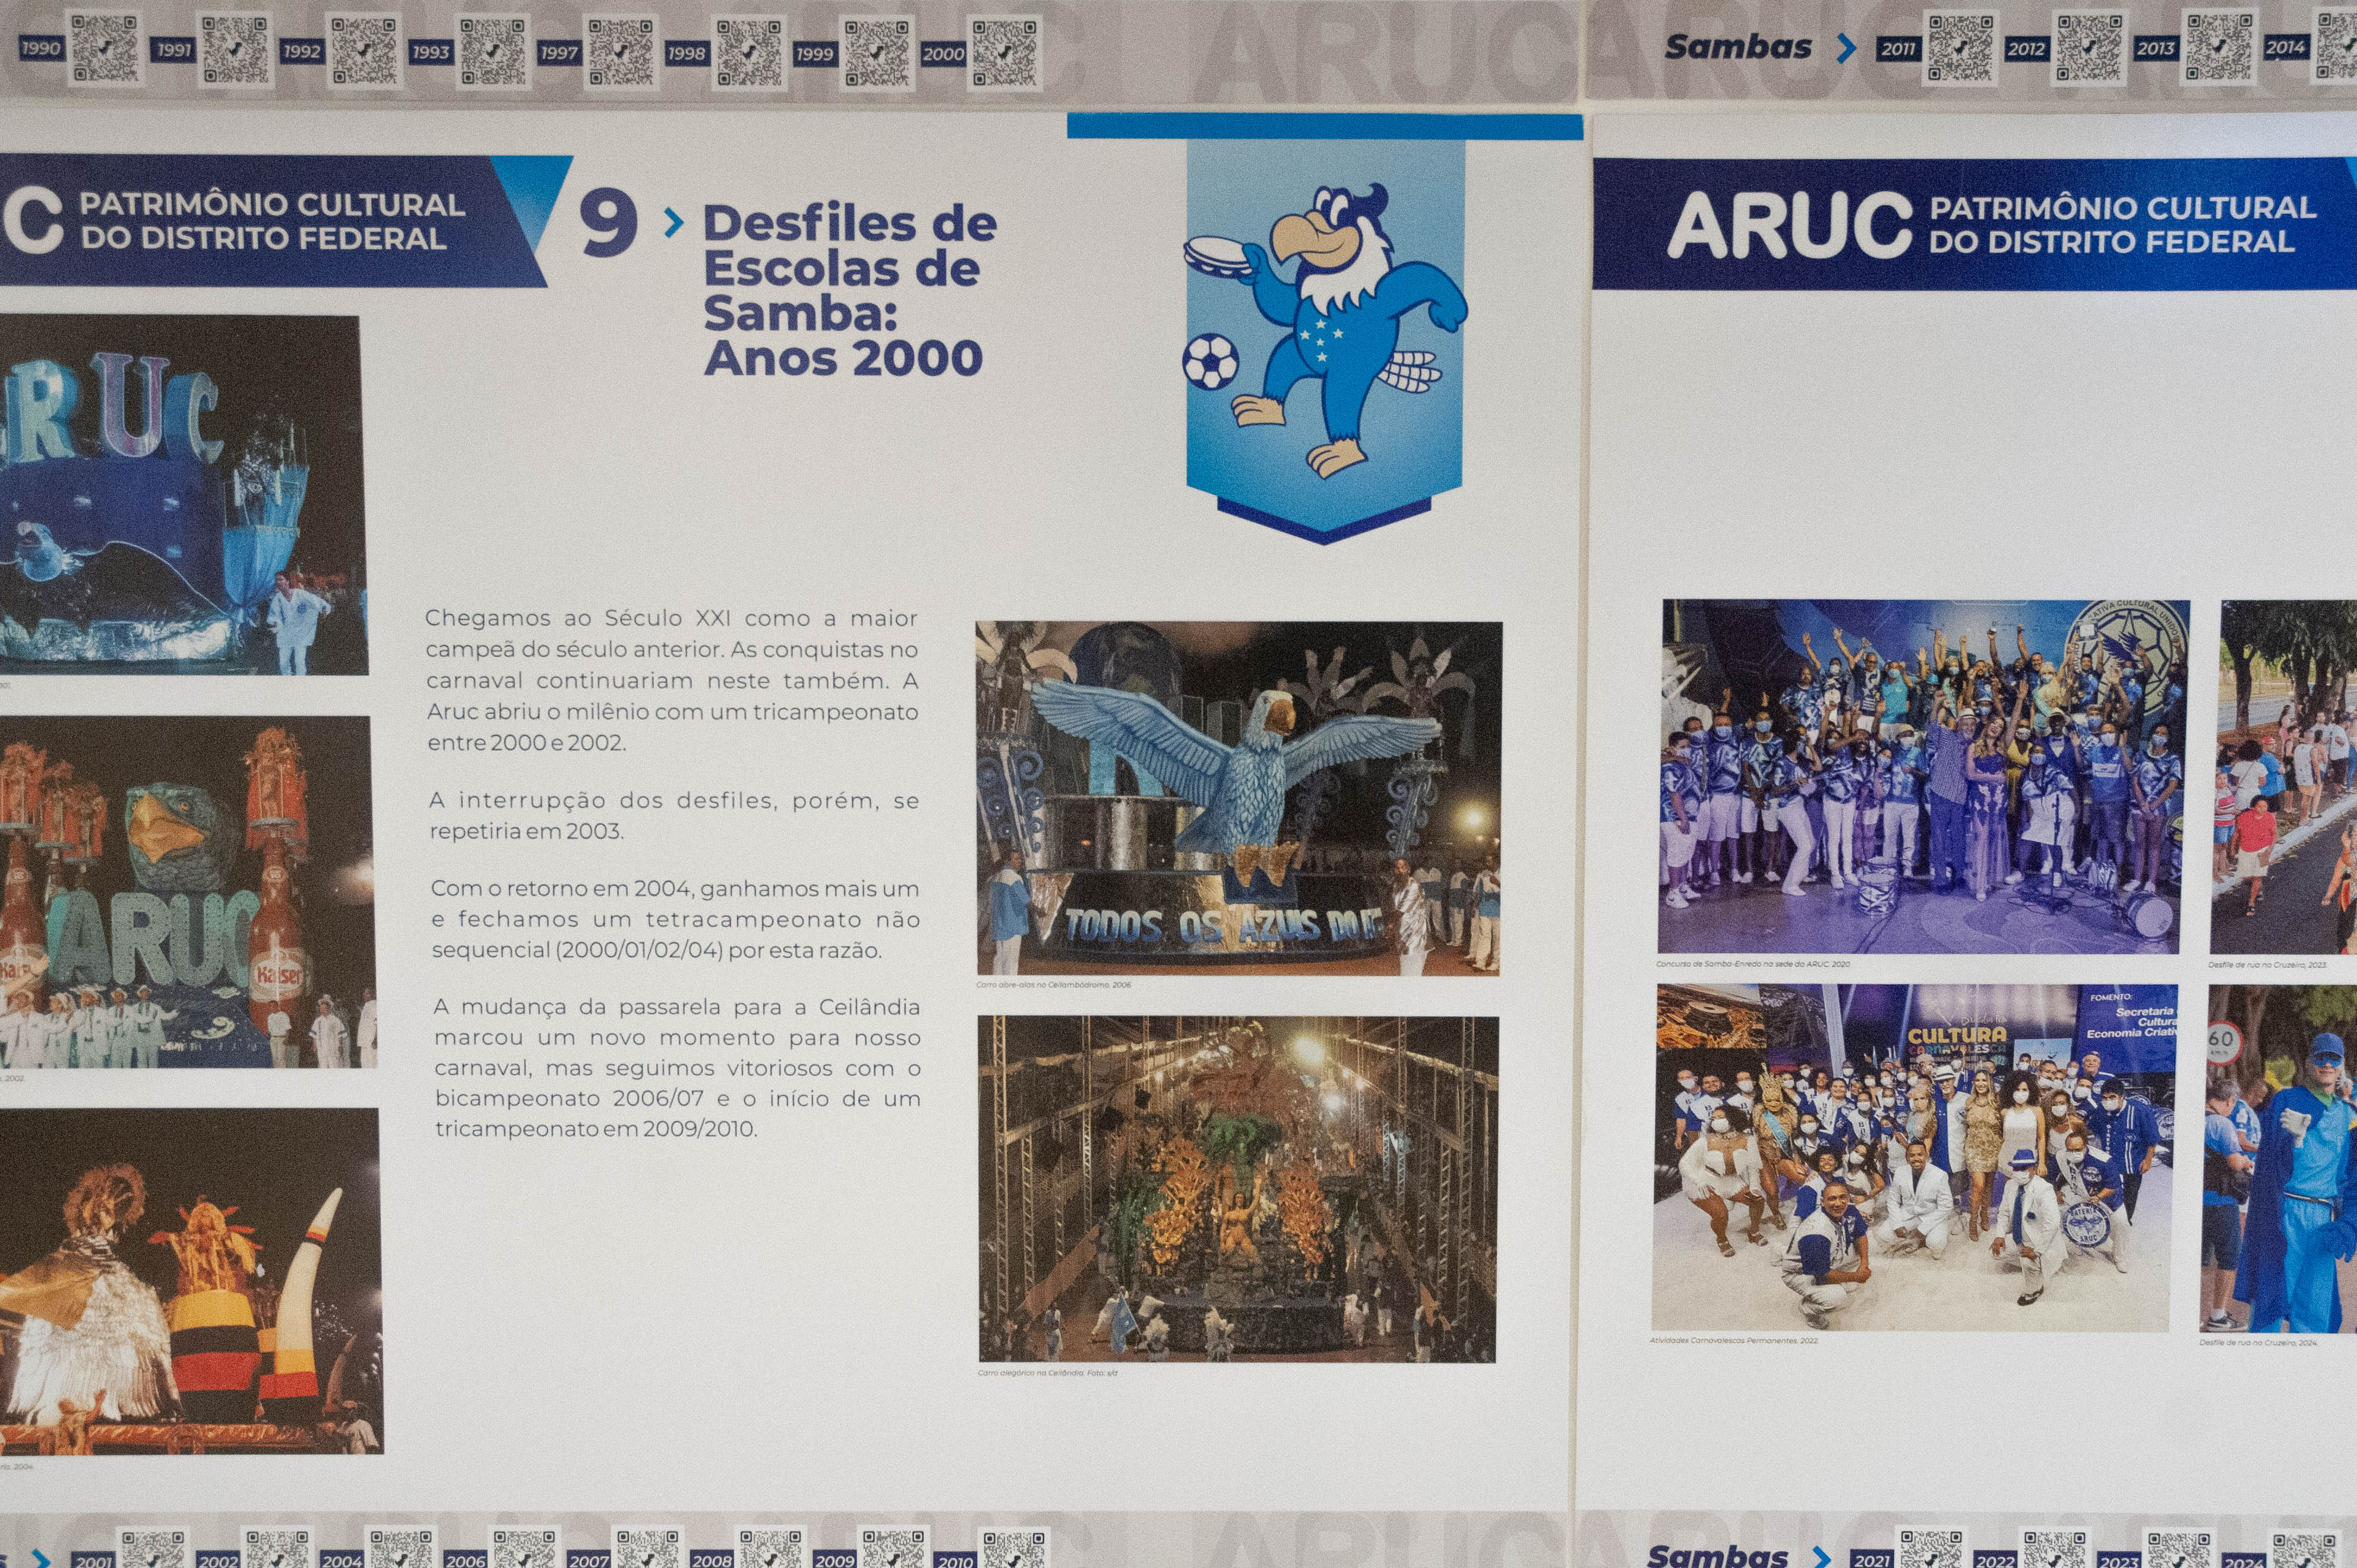The height and width of the screenshot is (1568, 2357).
Task: Click the QR code next to 2000
Action: 1005,52
